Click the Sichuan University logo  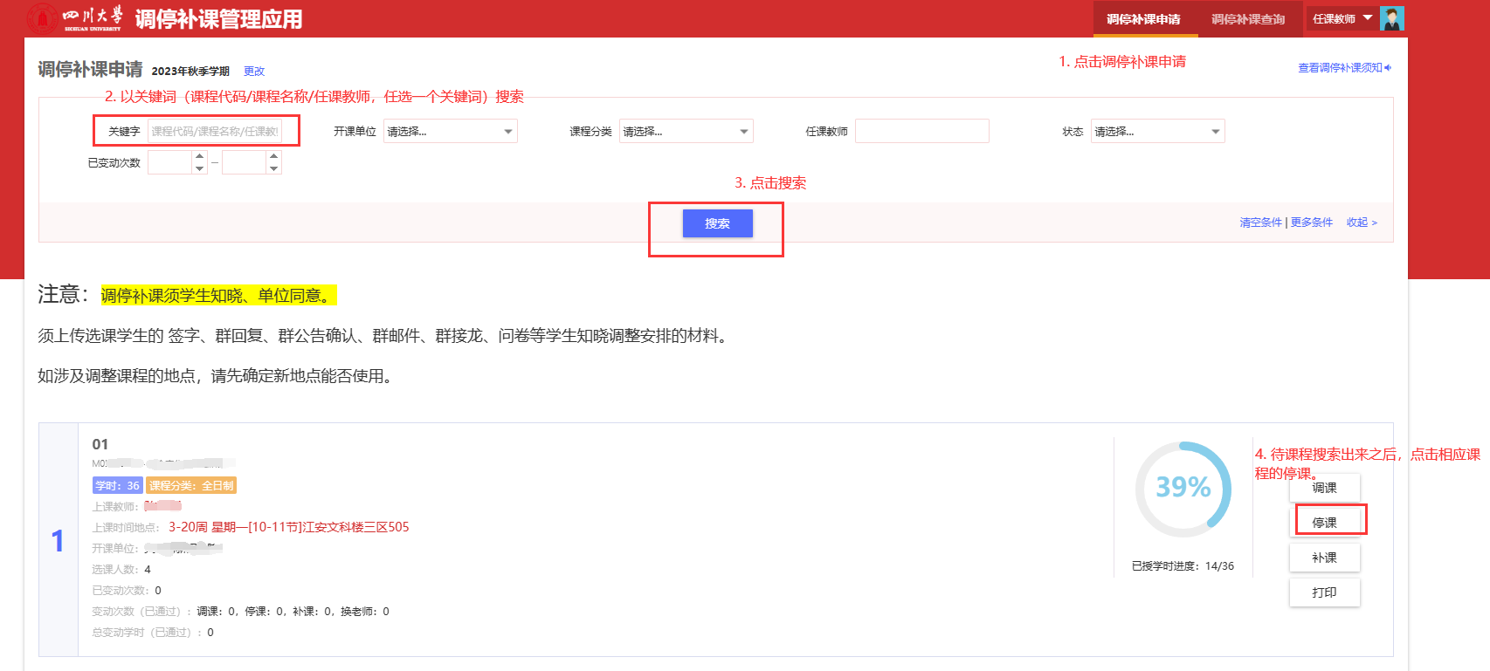[75, 18]
